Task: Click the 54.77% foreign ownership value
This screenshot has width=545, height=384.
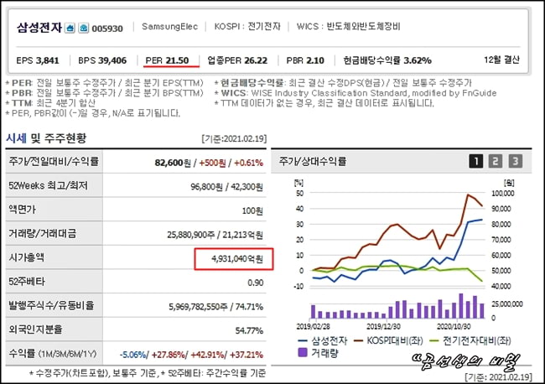Action: tap(249, 330)
